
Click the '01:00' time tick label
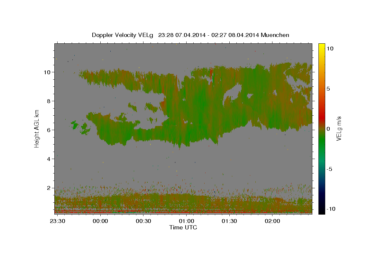point(187,221)
